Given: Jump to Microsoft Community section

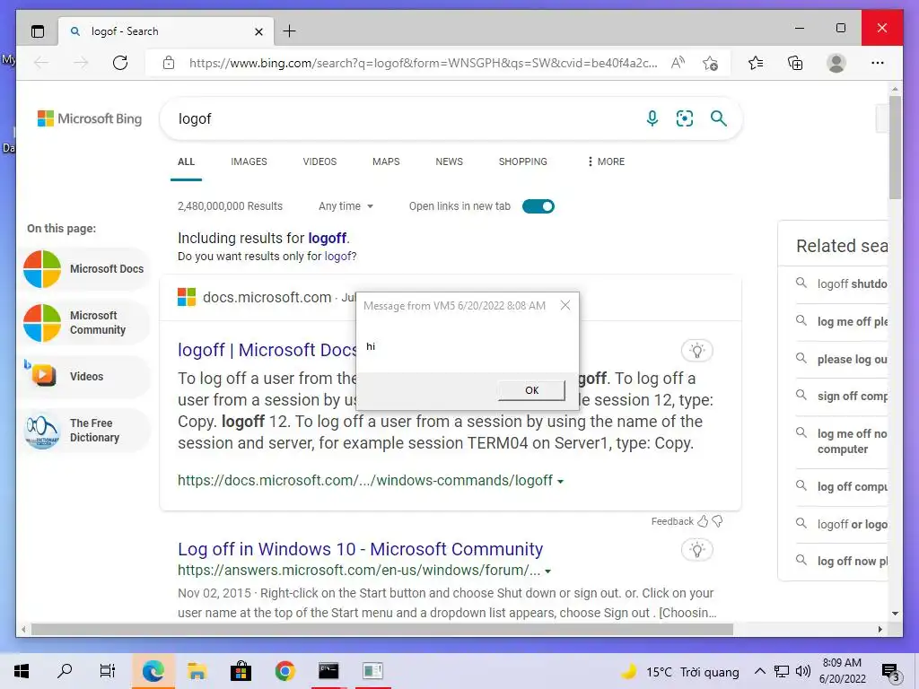Looking at the screenshot, I should (x=85, y=323).
